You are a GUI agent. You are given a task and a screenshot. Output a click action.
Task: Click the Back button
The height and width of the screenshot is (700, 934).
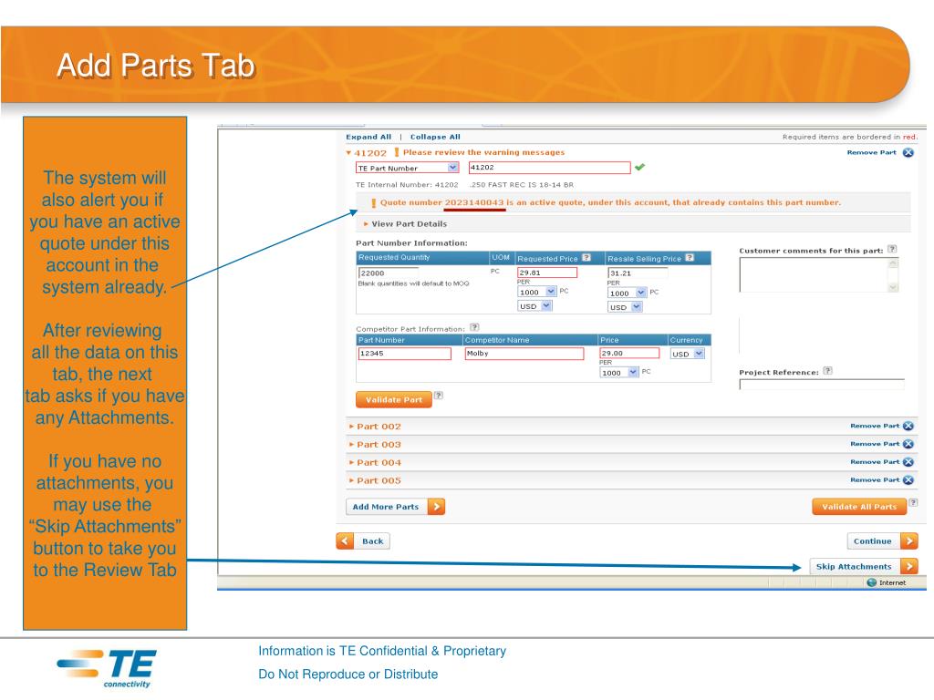[x=363, y=541]
